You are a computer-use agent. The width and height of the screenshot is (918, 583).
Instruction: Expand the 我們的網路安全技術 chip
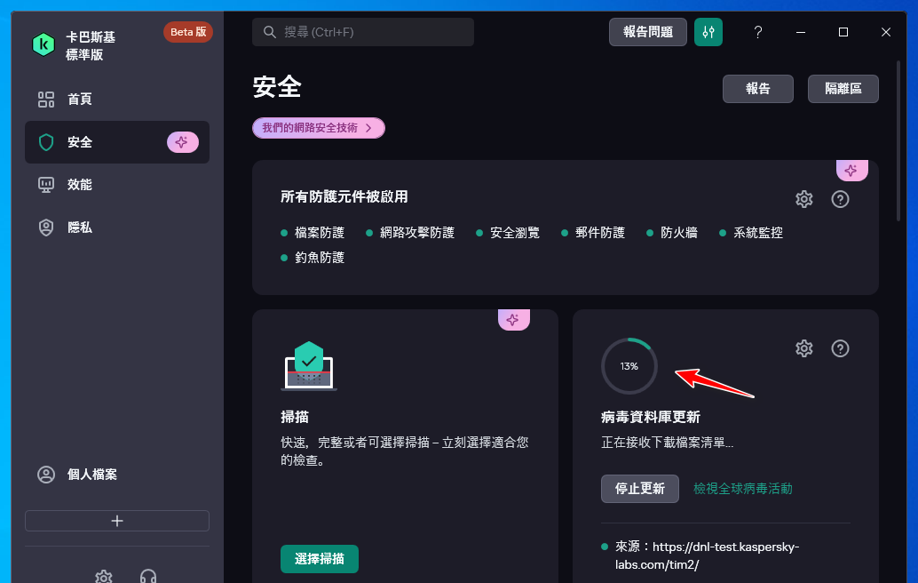point(318,128)
